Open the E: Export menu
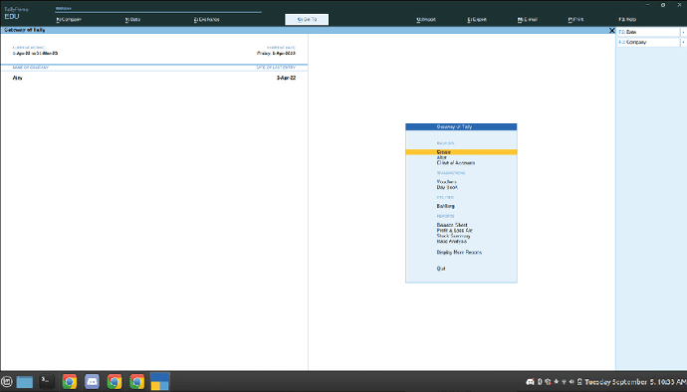687x392 pixels. click(477, 19)
